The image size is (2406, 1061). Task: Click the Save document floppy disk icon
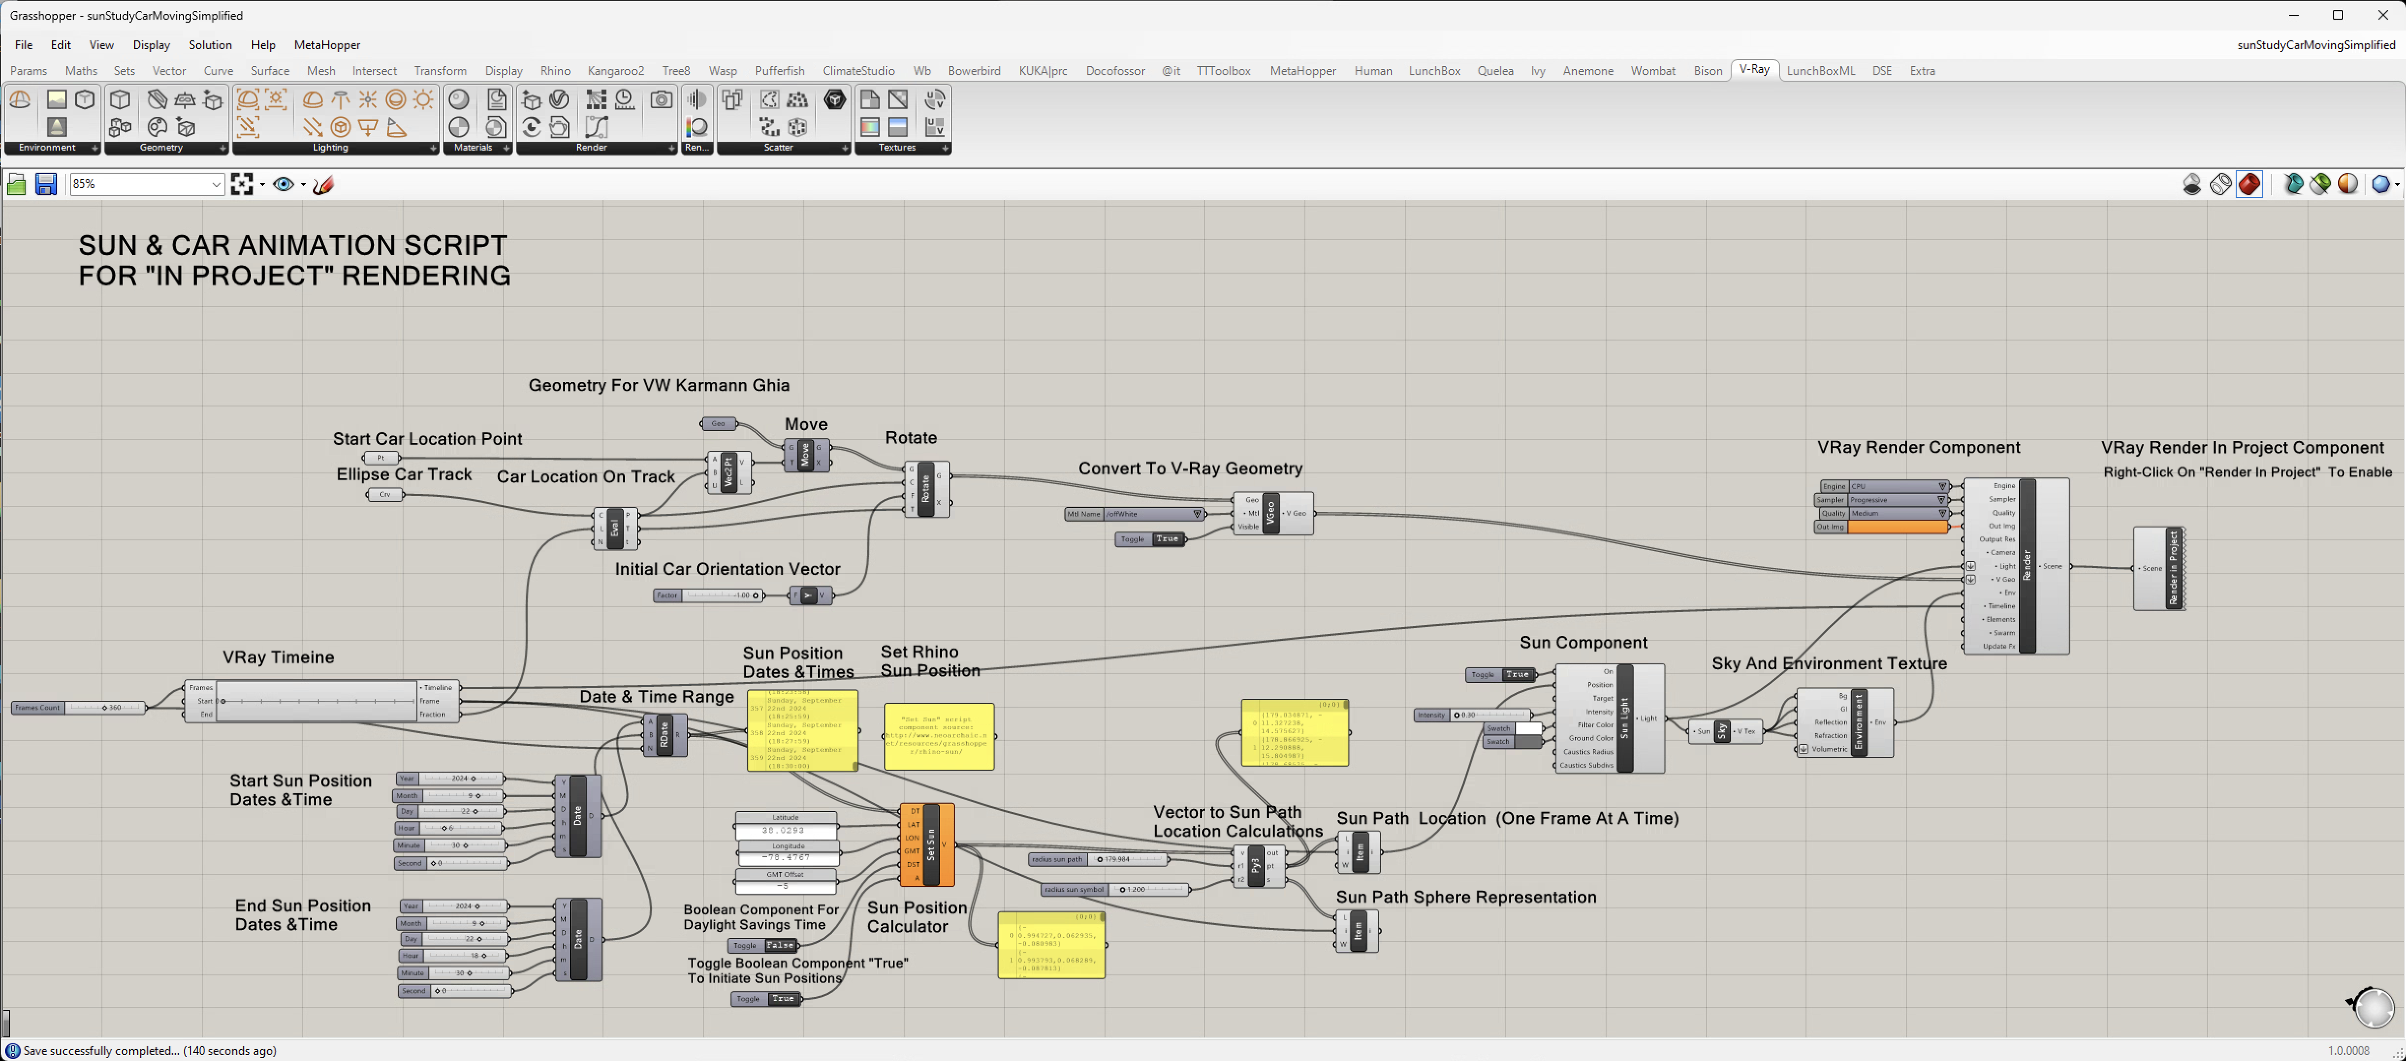[x=46, y=184]
